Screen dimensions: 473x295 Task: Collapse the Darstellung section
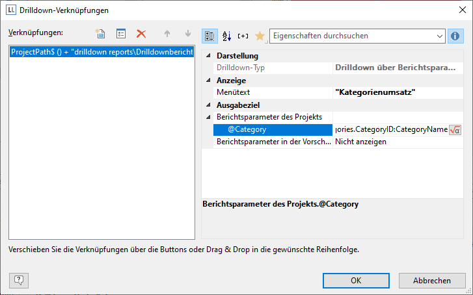pyautogui.click(x=208, y=57)
